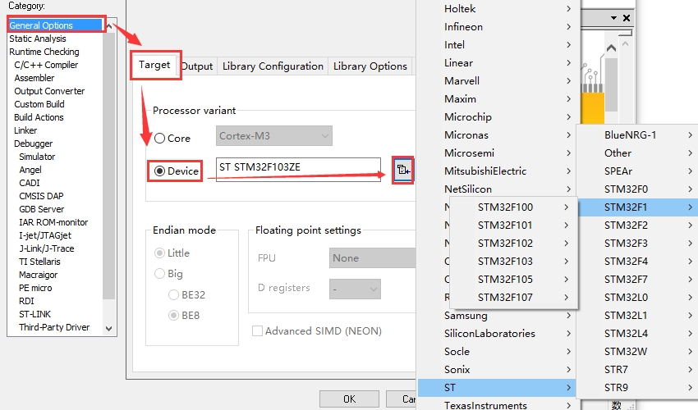Open the SPEAr family submenu

pyautogui.click(x=637, y=171)
